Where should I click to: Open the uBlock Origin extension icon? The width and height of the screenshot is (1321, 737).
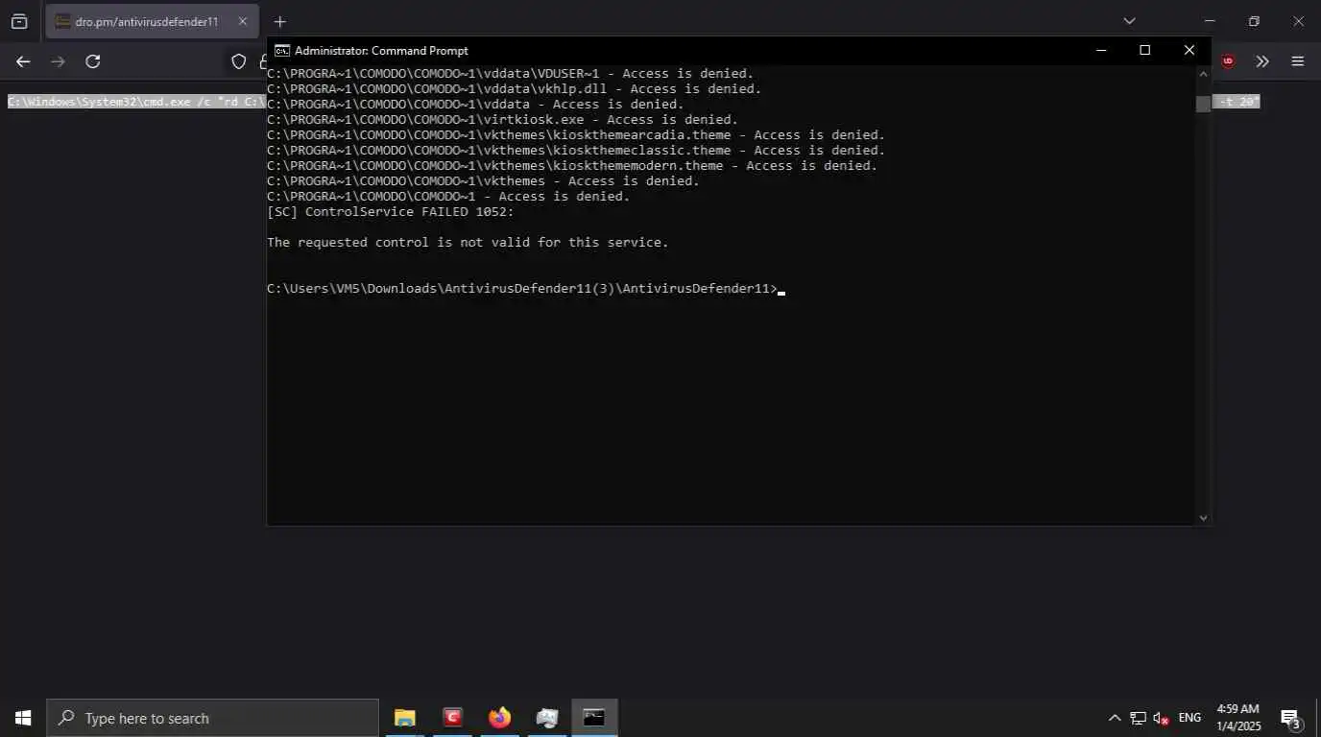point(1228,61)
